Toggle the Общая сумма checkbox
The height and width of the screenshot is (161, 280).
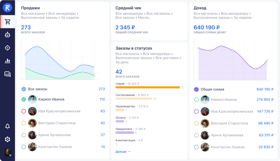click(x=196, y=89)
